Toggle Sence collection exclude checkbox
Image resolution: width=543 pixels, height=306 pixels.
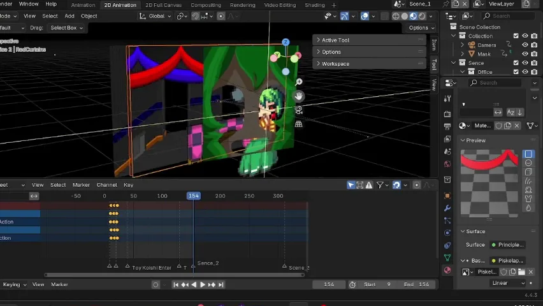(x=516, y=63)
